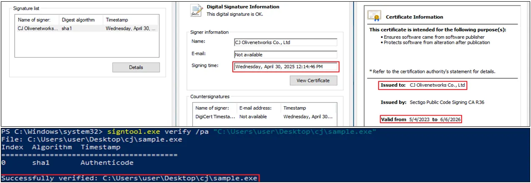Viewport: 531px width, 183px height.
Task: Click the Signing time field
Action: click(285, 66)
